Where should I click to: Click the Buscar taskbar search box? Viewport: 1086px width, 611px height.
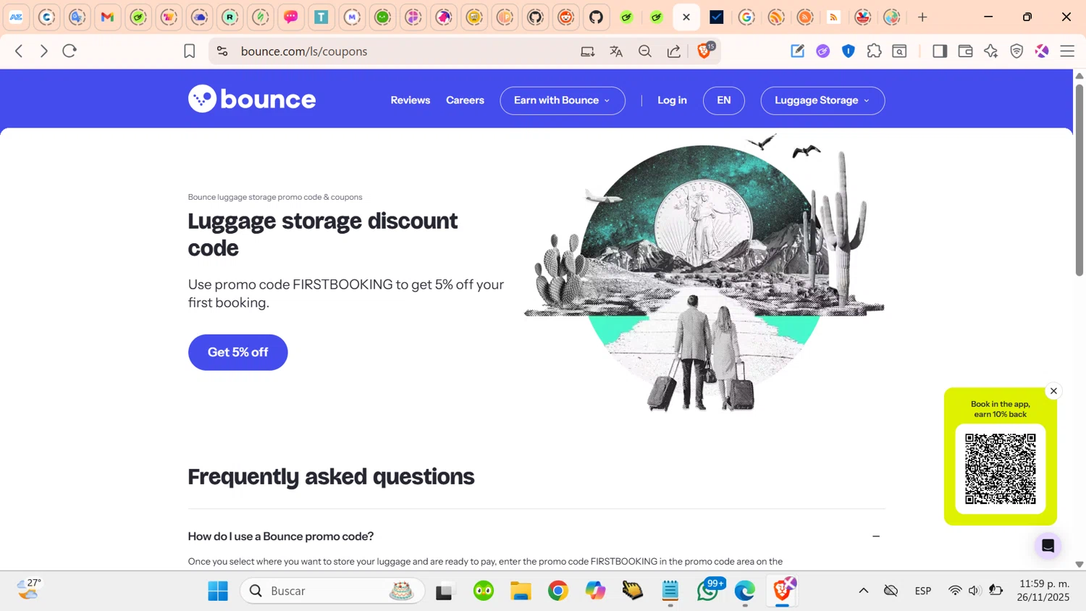pyautogui.click(x=332, y=591)
